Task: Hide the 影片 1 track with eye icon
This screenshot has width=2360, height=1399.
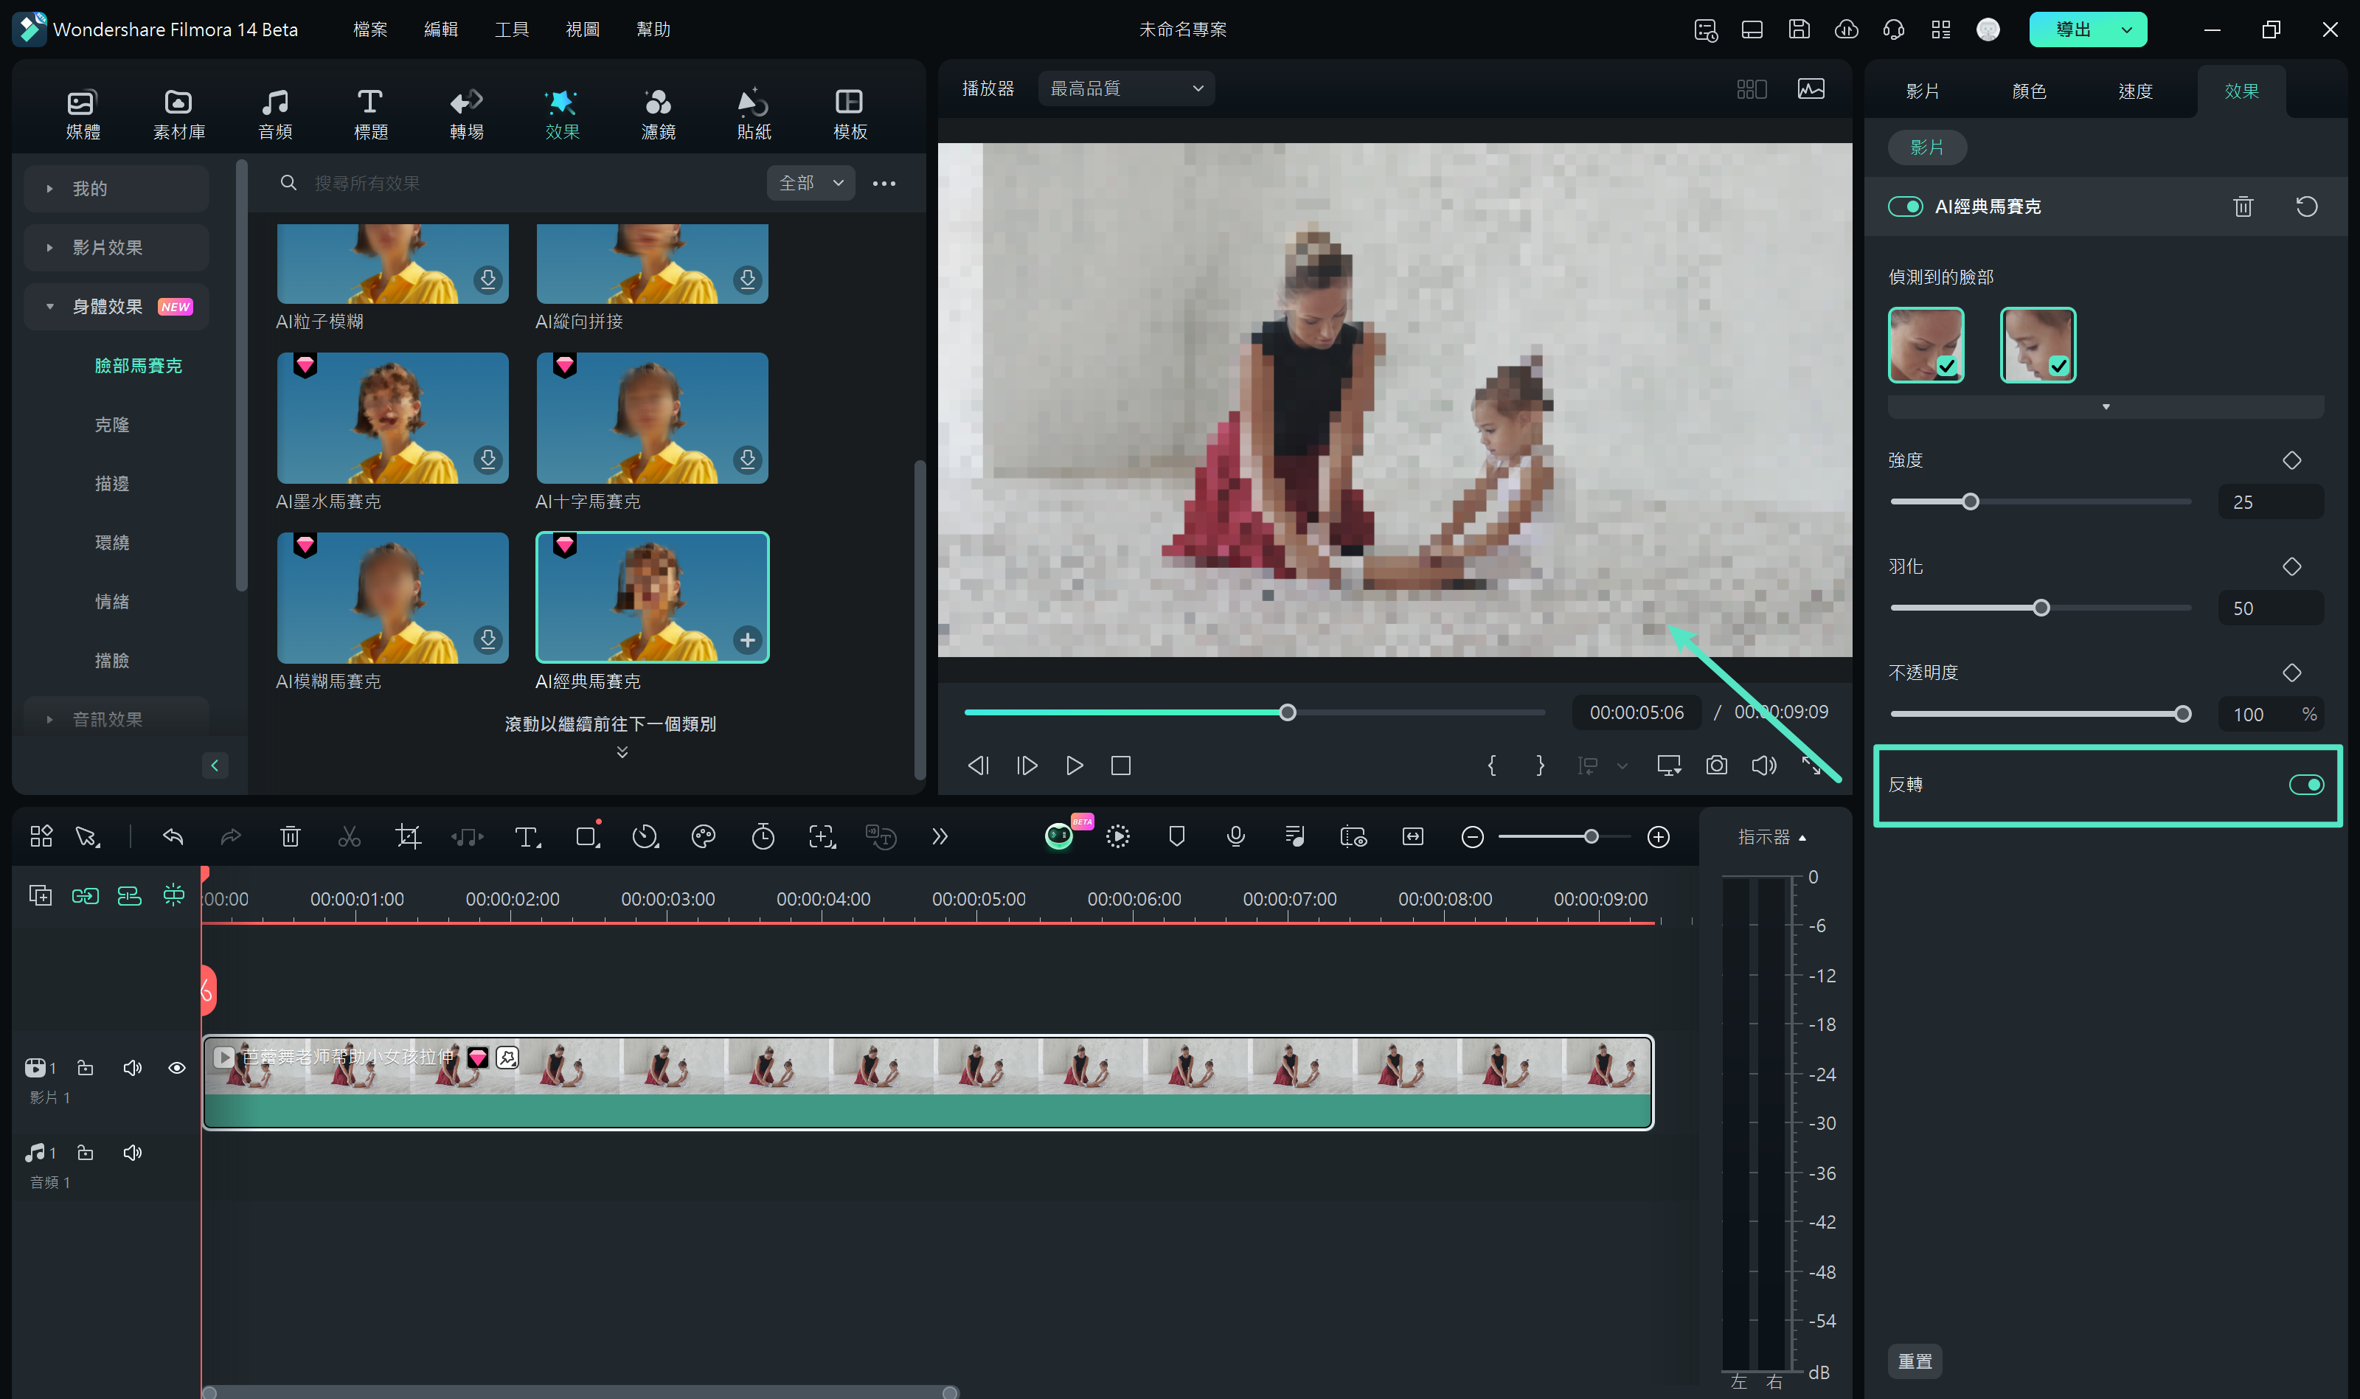Action: tap(176, 1067)
